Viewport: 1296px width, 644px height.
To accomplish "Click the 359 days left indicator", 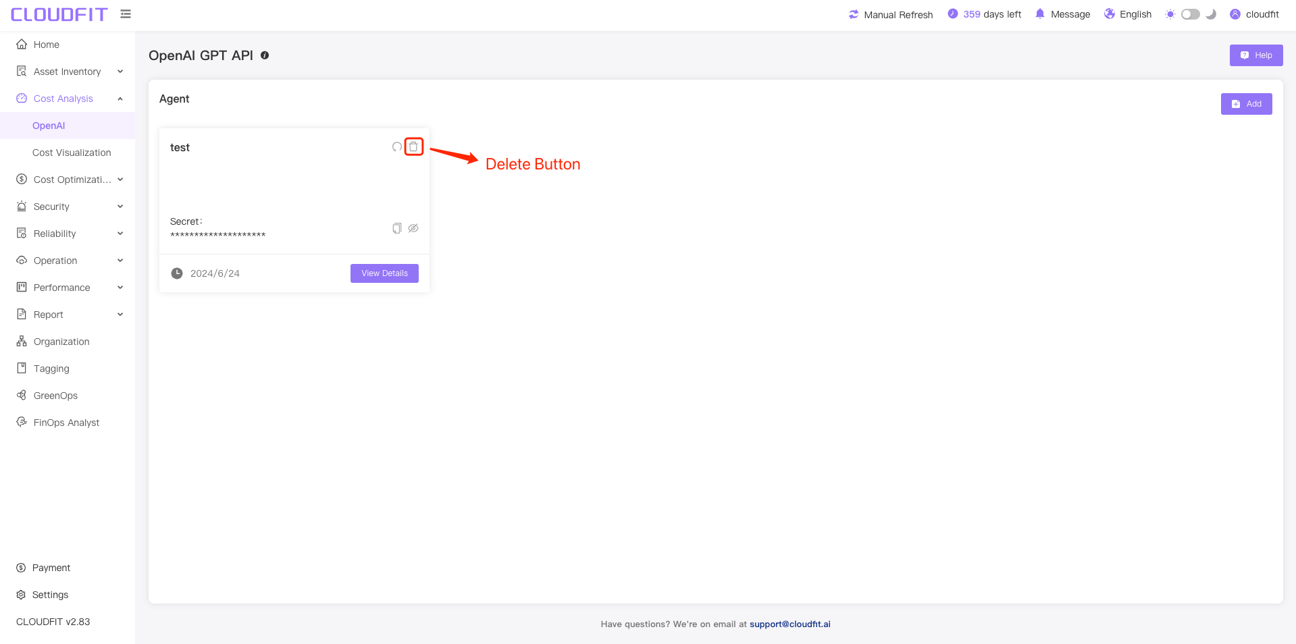I will pyautogui.click(x=992, y=14).
